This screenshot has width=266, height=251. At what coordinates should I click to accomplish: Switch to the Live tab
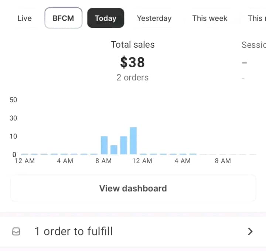24,18
